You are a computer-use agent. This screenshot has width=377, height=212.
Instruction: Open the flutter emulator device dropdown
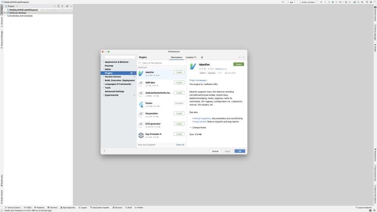(x=309, y=2)
